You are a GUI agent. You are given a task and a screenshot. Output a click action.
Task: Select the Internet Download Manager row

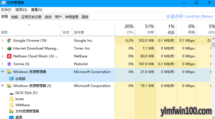(x=105, y=48)
